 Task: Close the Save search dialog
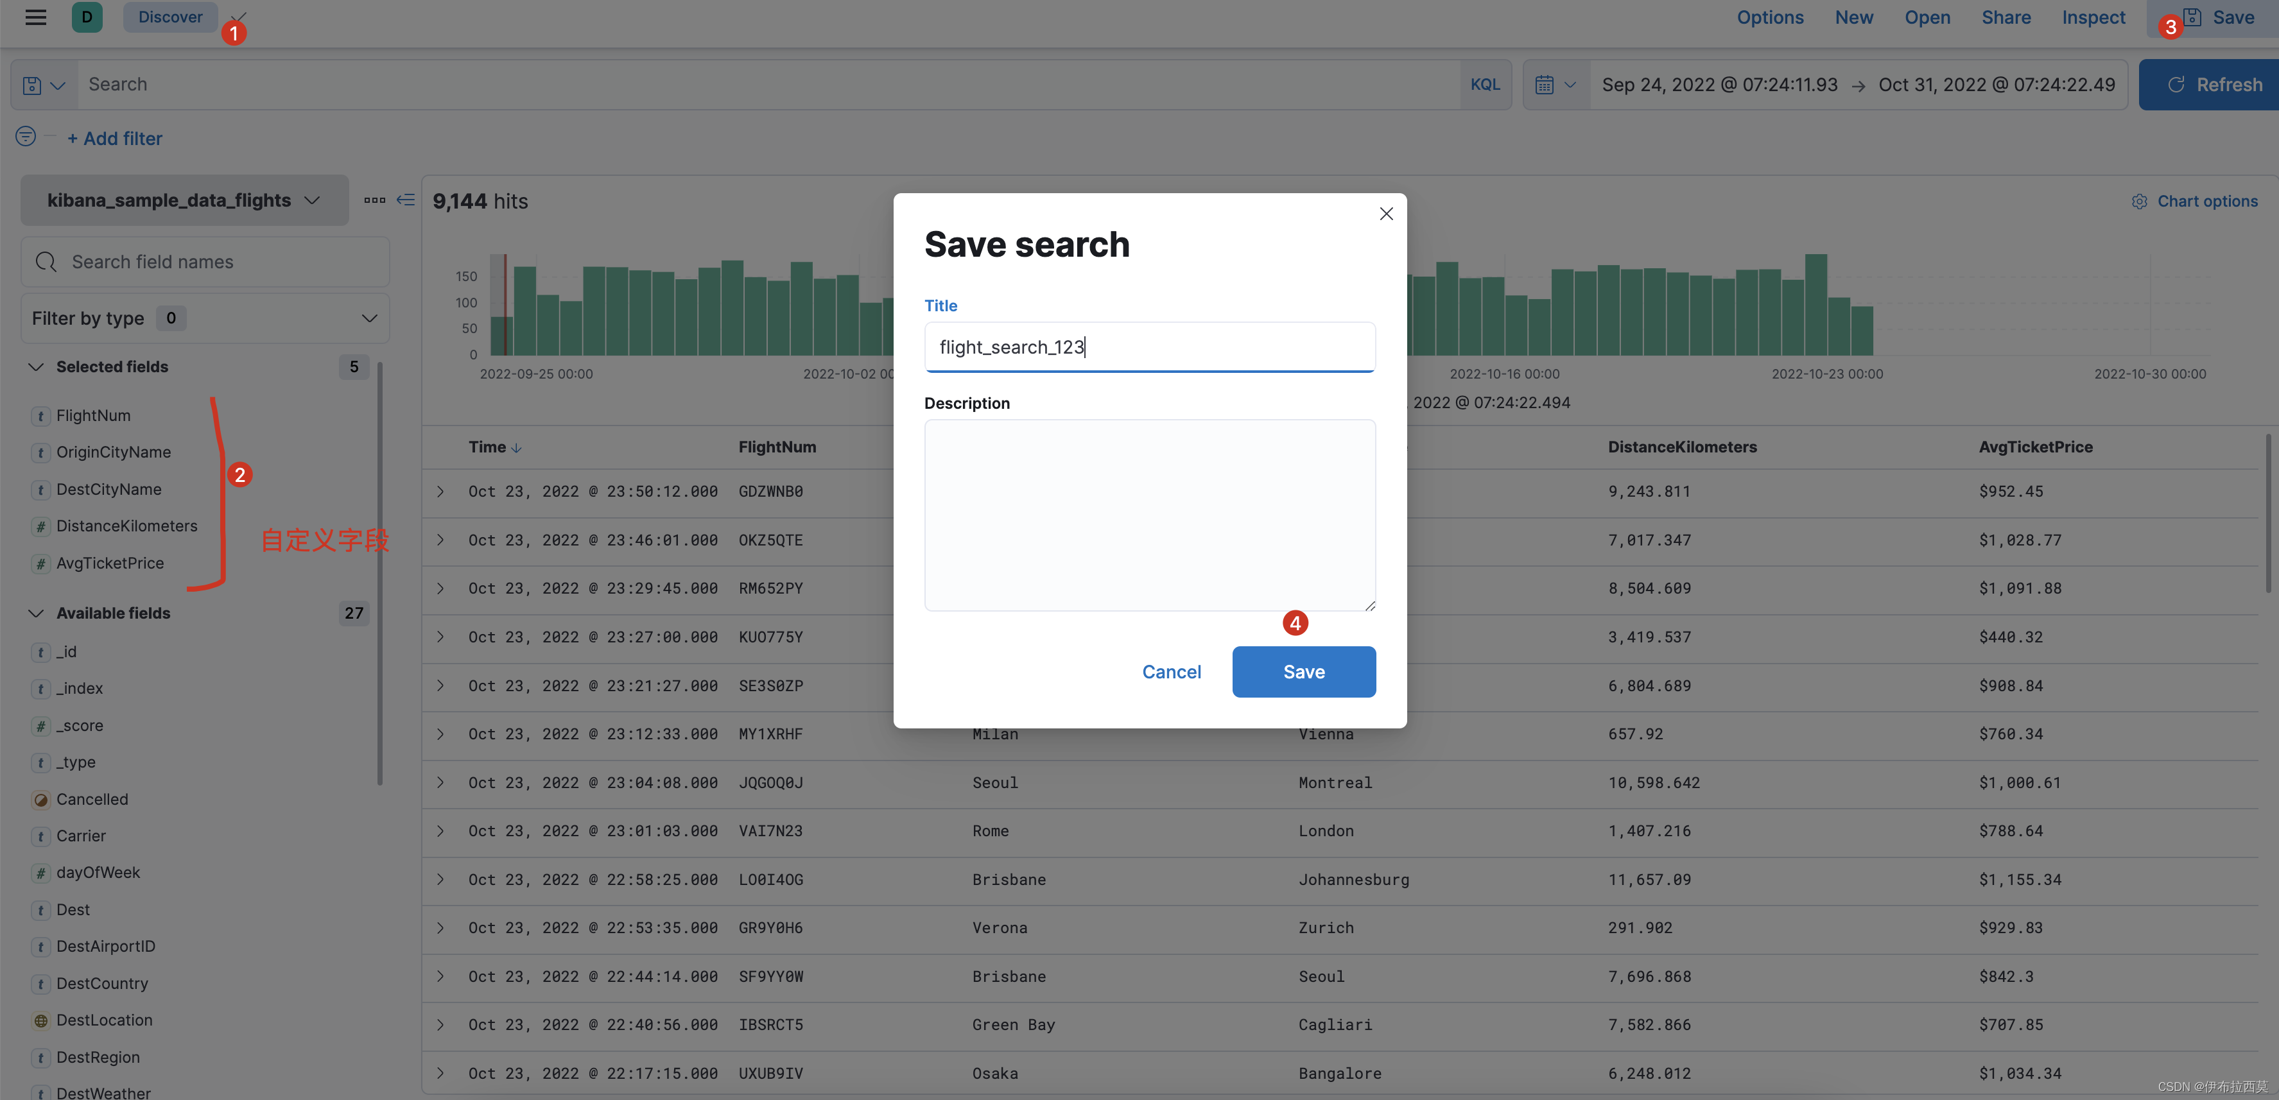tap(1385, 213)
